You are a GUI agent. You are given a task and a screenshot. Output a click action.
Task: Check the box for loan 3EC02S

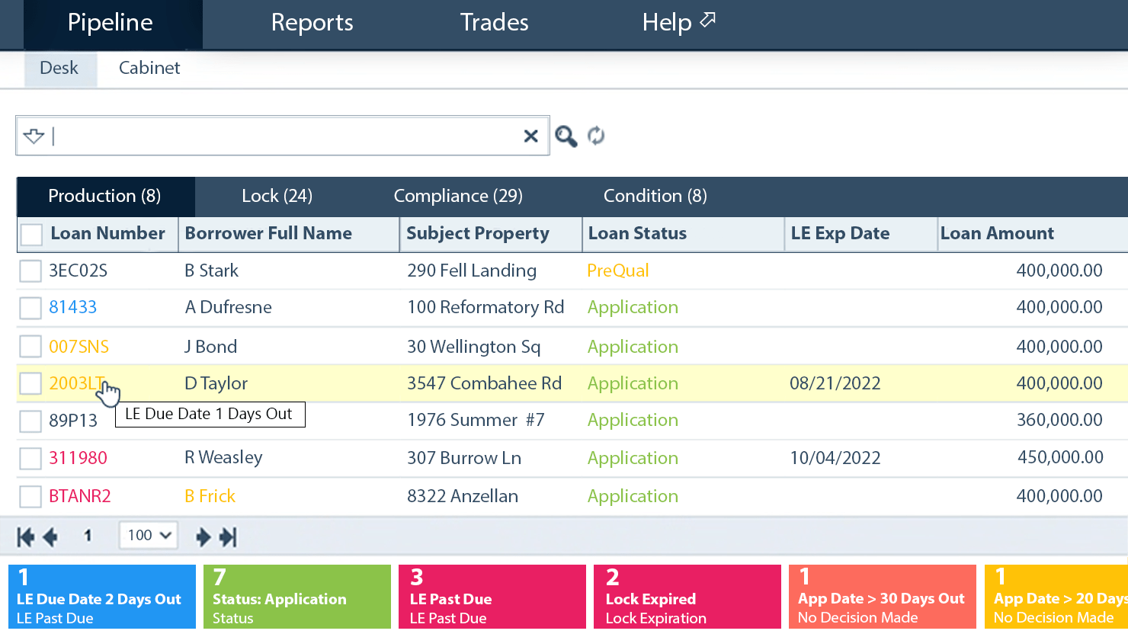(x=30, y=271)
